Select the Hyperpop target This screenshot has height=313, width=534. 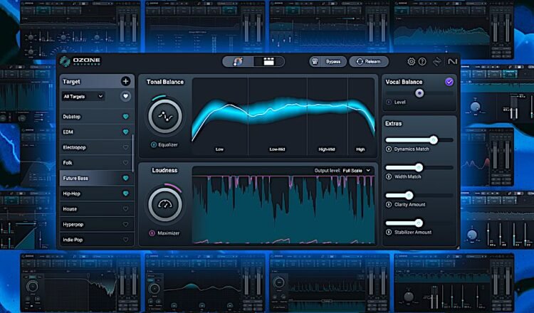tap(95, 225)
